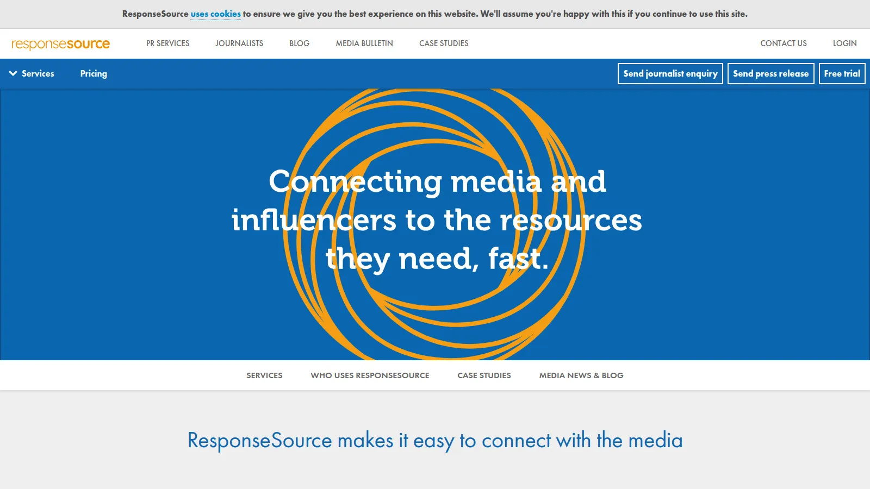Select Pricing in the blue bar
The height and width of the screenshot is (489, 870).
coord(93,73)
